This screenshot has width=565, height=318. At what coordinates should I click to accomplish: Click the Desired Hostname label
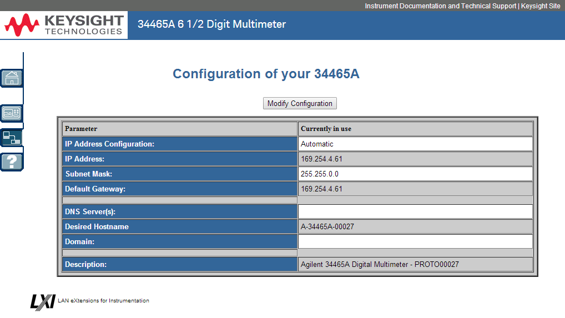[97, 226]
